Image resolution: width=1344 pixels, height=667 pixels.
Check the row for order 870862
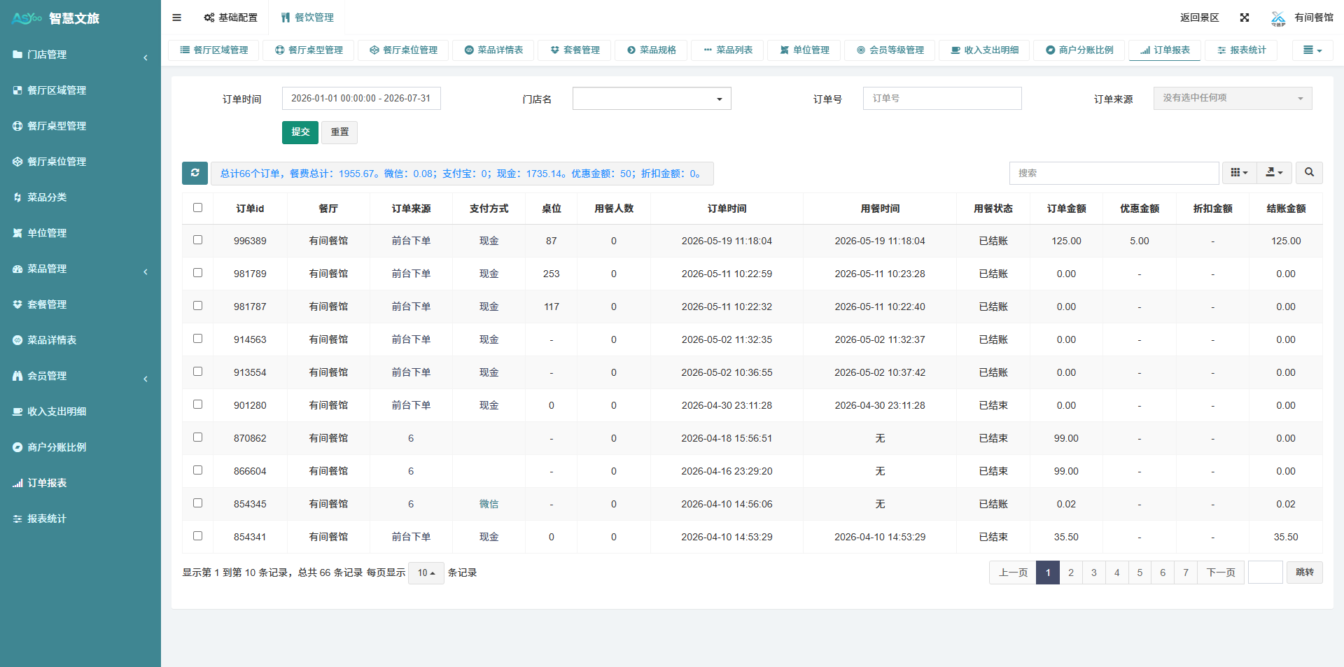[197, 437]
